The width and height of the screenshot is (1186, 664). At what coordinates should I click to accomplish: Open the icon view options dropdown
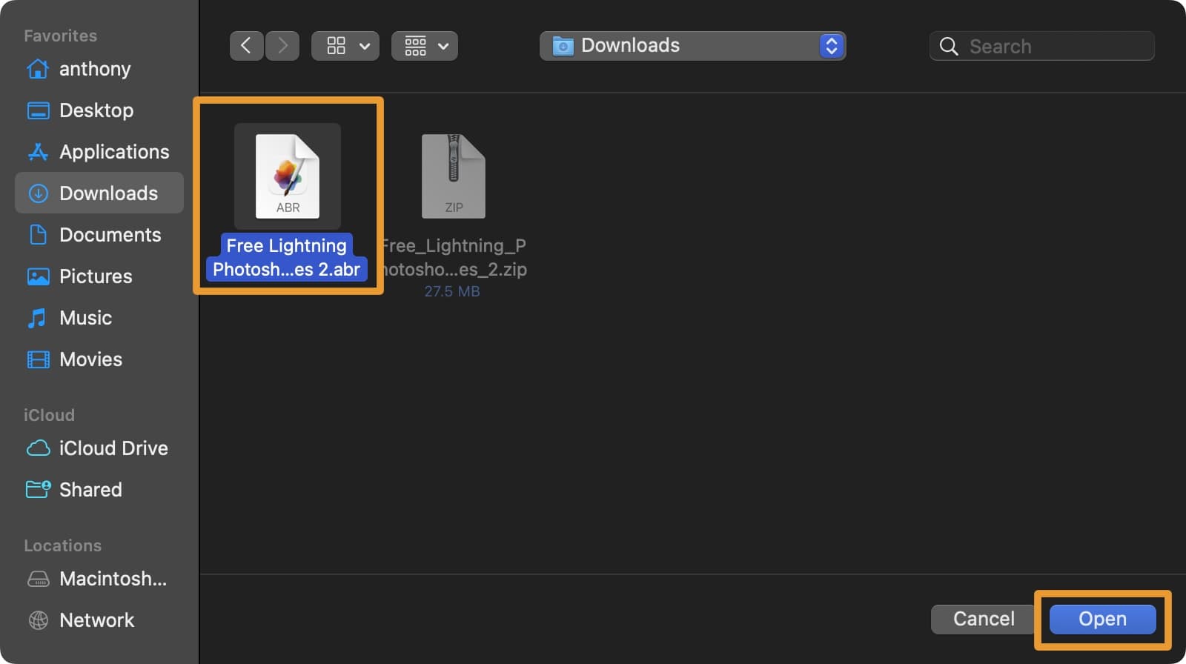point(345,46)
